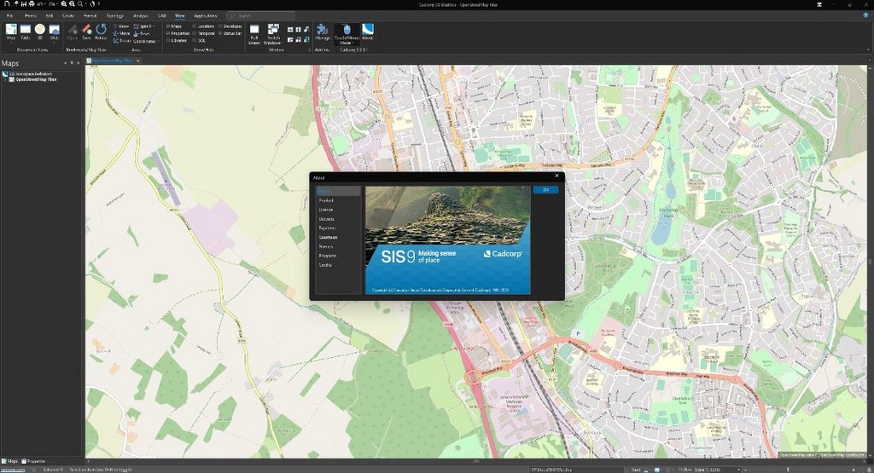Open the Map document view
Screen dimensions: 874x473
(x=11, y=32)
